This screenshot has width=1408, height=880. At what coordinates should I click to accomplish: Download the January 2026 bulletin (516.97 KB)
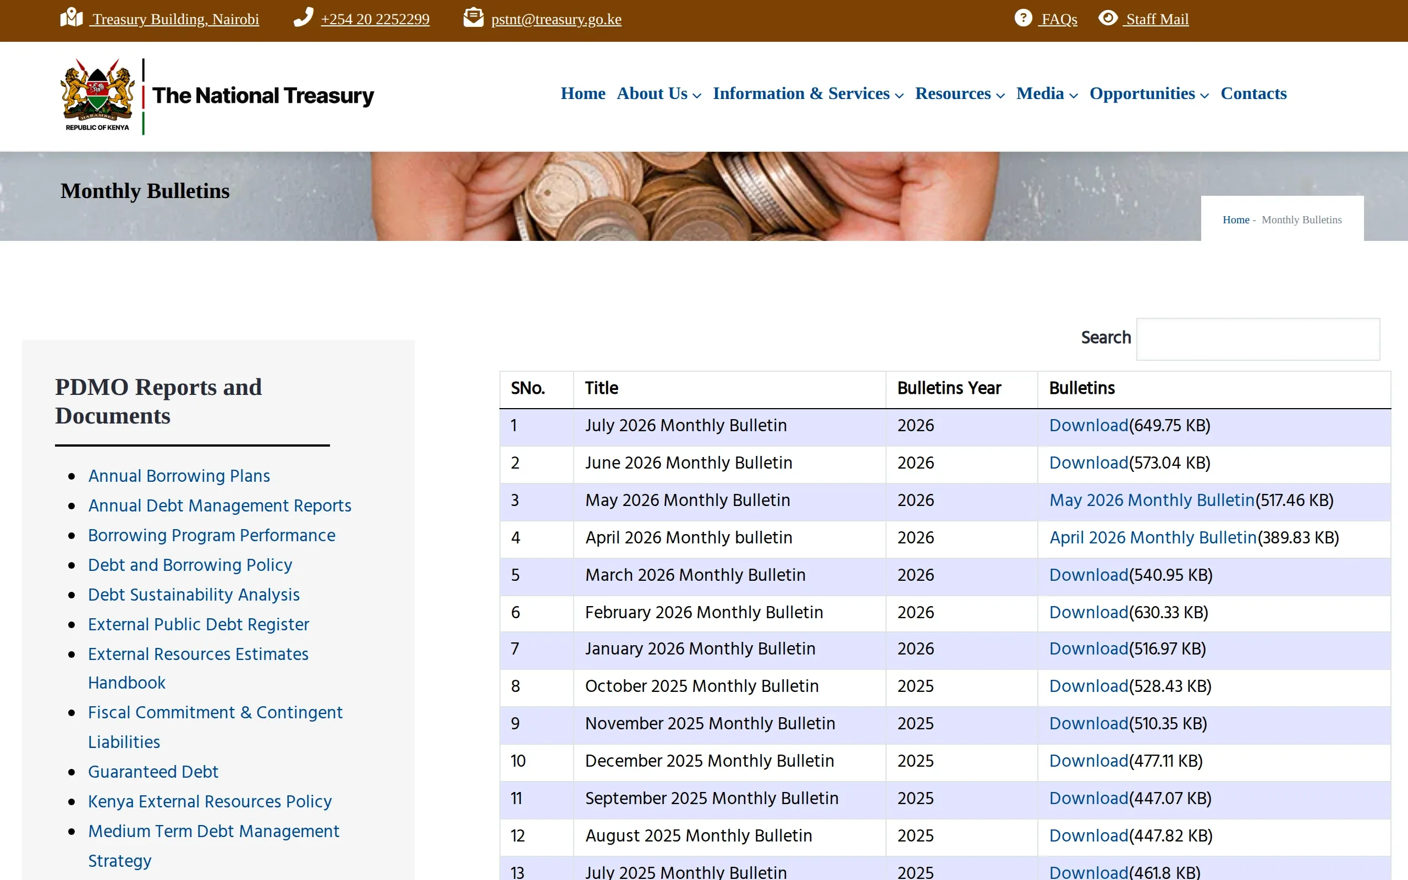[x=1088, y=649]
